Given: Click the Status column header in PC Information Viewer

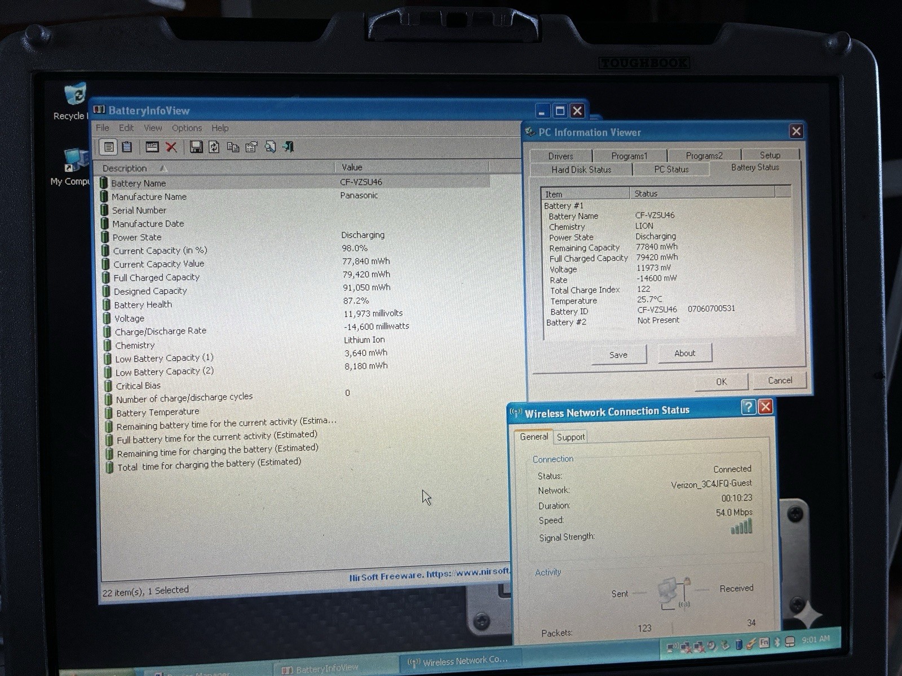Looking at the screenshot, I should coord(702,193).
